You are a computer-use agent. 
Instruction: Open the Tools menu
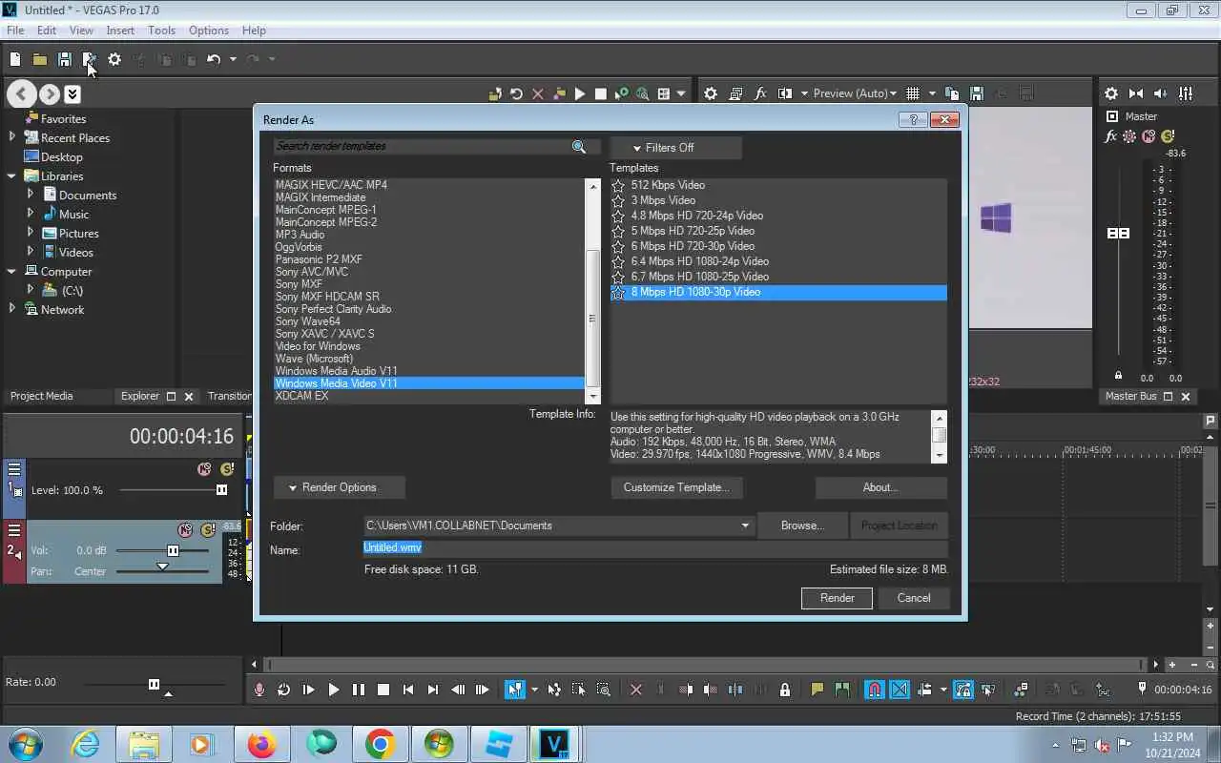161,31
